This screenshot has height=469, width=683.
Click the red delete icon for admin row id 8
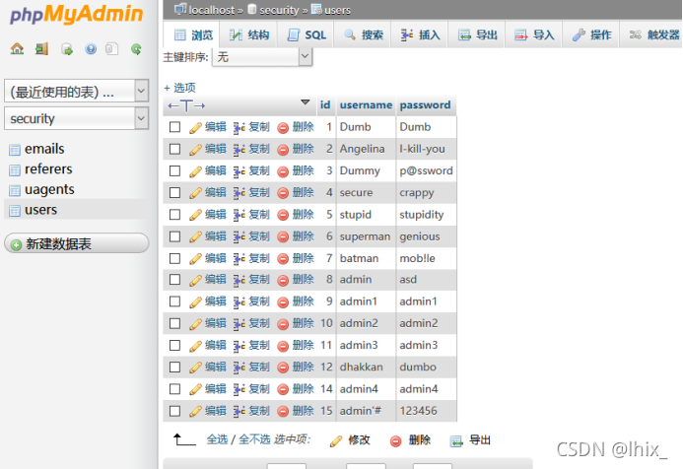[x=283, y=280]
